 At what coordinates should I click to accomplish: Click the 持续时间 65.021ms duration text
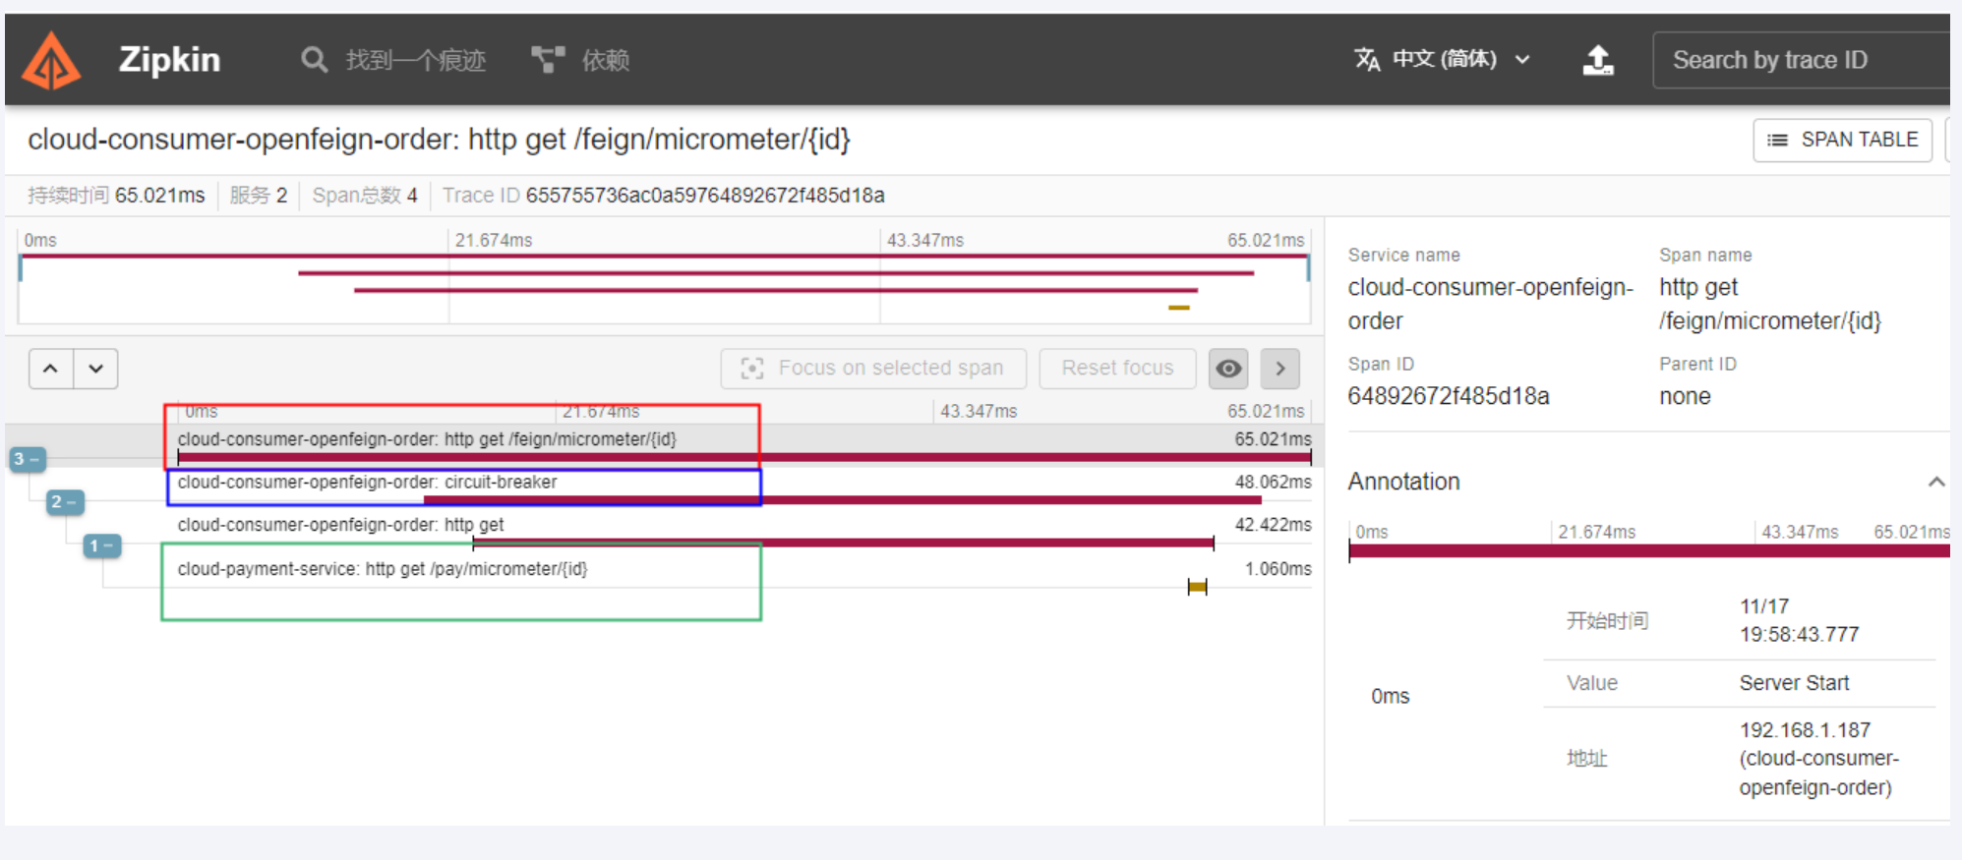click(x=116, y=196)
